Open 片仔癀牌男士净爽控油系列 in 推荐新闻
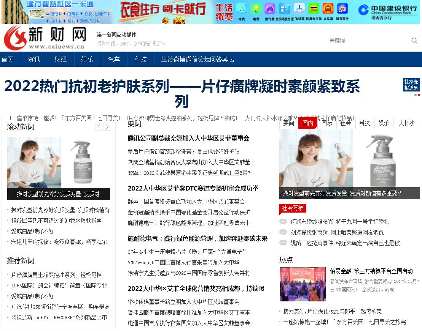The width and height of the screenshot is (422, 331). (x=56, y=275)
